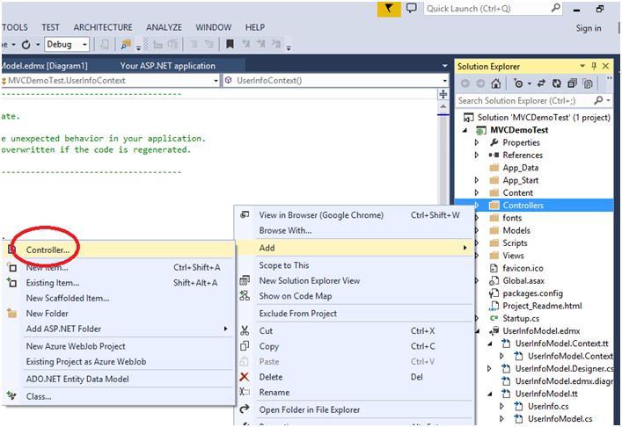The width and height of the screenshot is (622, 427).
Task: Switch to the Your ASP.NET application tab
Action: 167,66
